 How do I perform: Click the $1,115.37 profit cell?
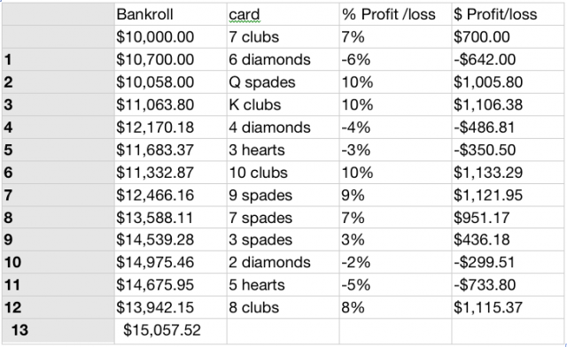(508, 307)
